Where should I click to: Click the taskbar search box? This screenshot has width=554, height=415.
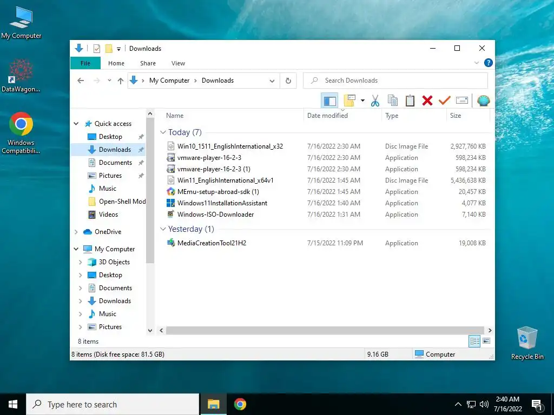113,404
